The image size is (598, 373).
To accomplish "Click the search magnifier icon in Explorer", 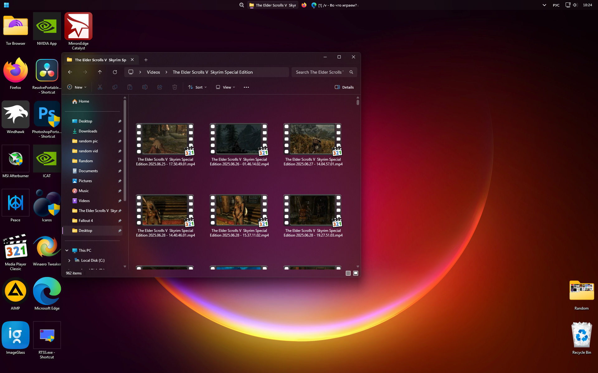I will point(351,72).
